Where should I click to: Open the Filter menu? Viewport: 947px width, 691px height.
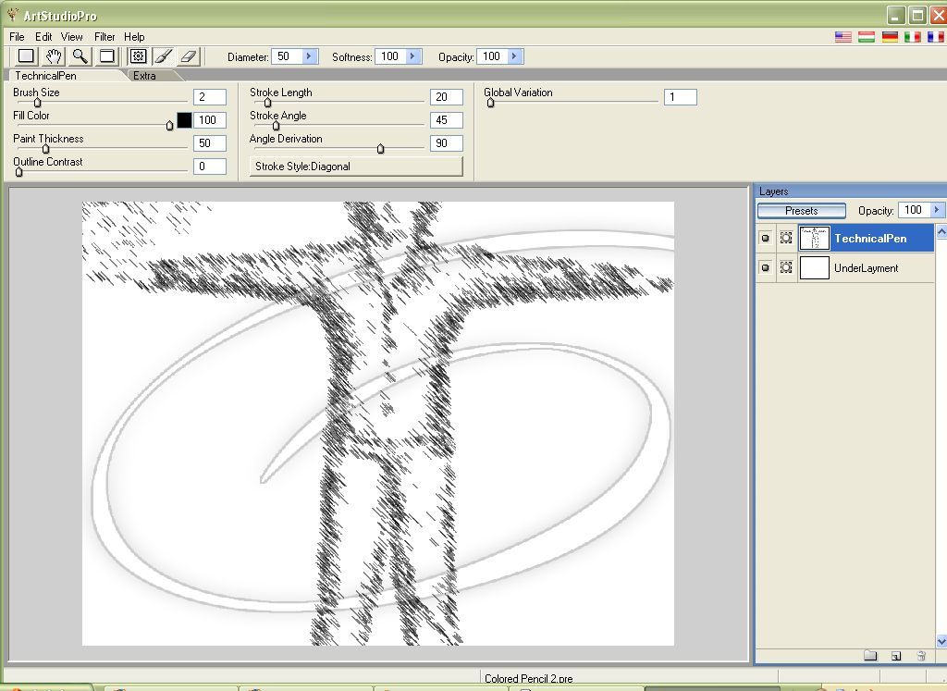coord(105,37)
